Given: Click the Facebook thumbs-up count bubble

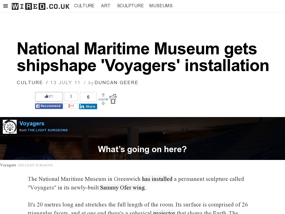Looking at the screenshot, I should pyautogui.click(x=49, y=96).
